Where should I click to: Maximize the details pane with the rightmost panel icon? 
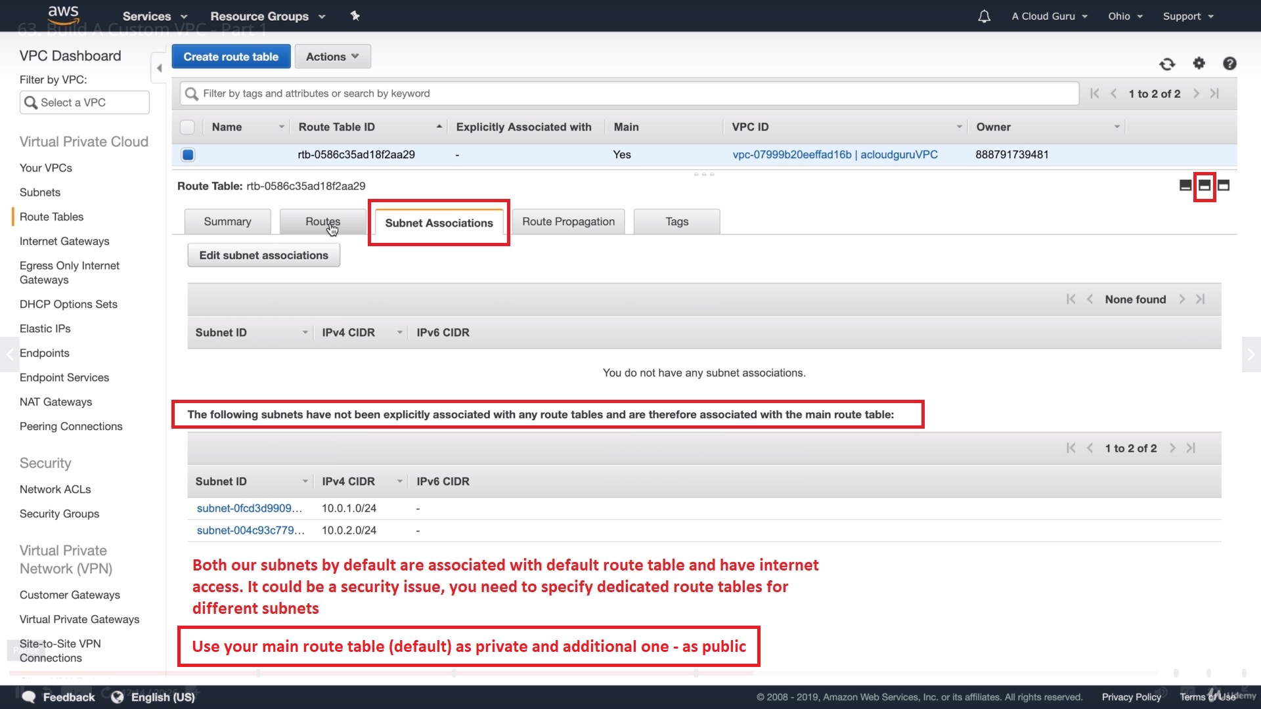pos(1224,186)
